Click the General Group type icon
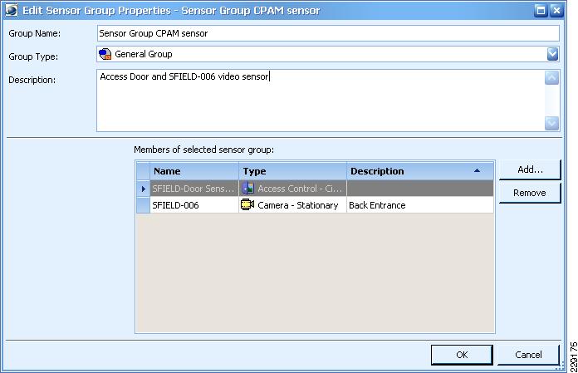The width and height of the screenshot is (578, 373). click(x=105, y=54)
